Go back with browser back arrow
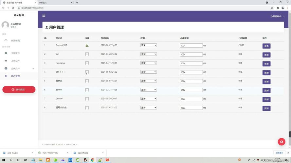 pos(3,8)
